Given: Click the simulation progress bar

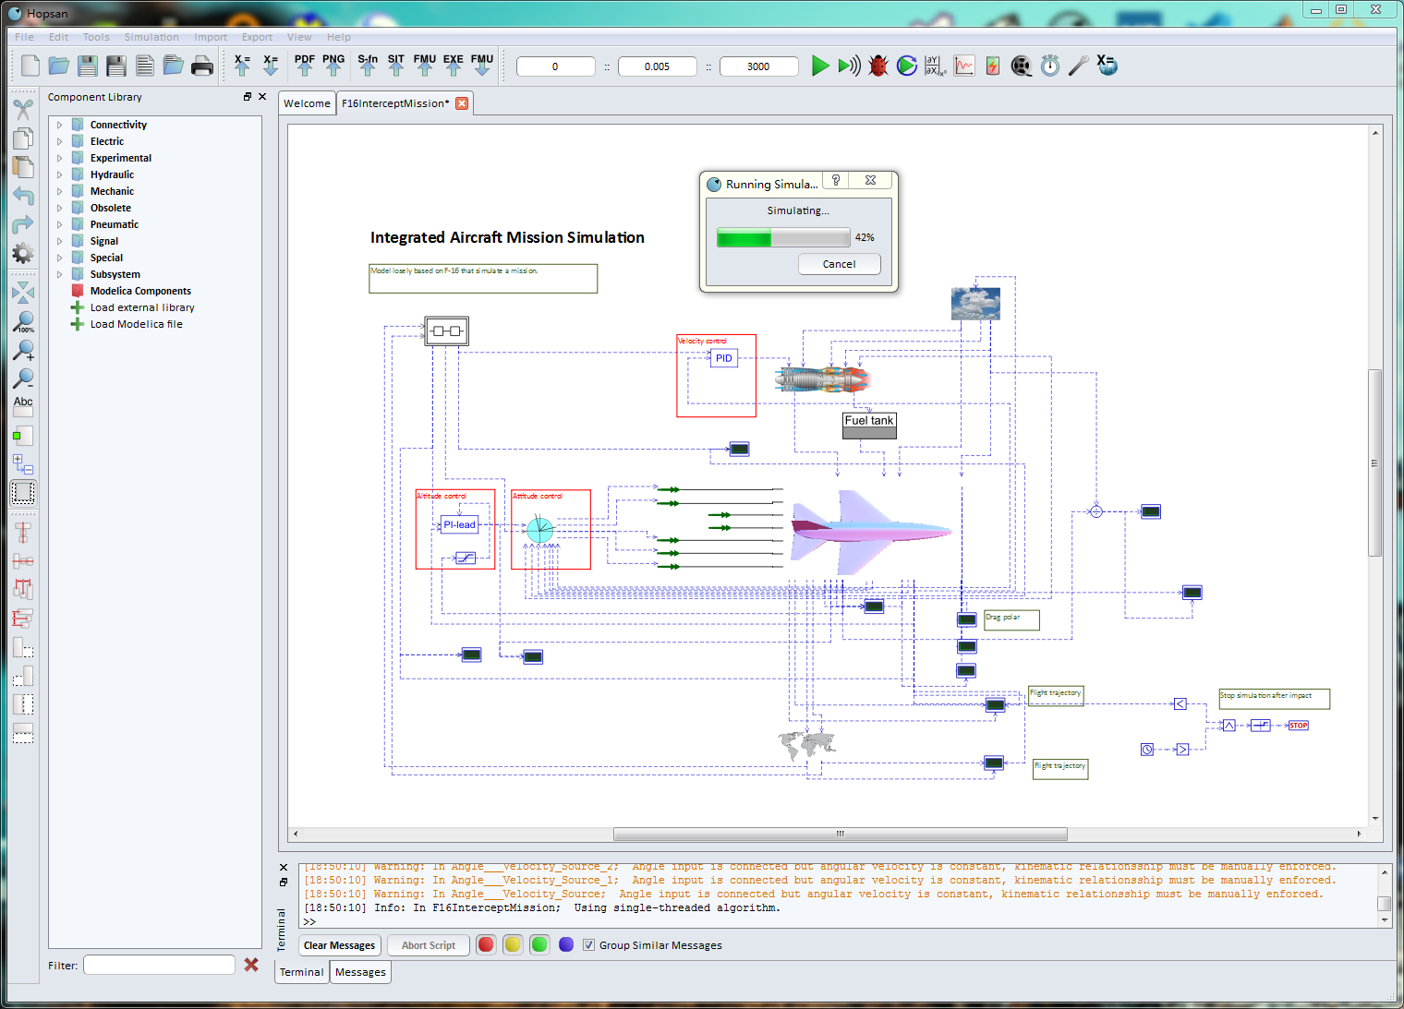Looking at the screenshot, I should click(x=783, y=237).
